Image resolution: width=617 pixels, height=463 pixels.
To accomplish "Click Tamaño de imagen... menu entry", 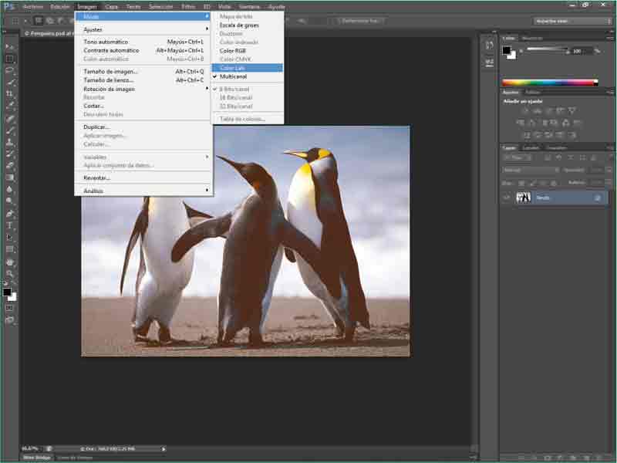I will [x=110, y=71].
